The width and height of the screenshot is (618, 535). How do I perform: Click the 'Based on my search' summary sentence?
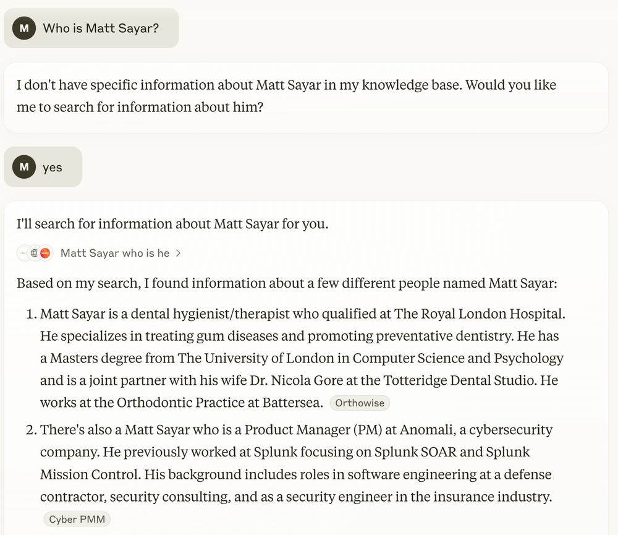287,283
